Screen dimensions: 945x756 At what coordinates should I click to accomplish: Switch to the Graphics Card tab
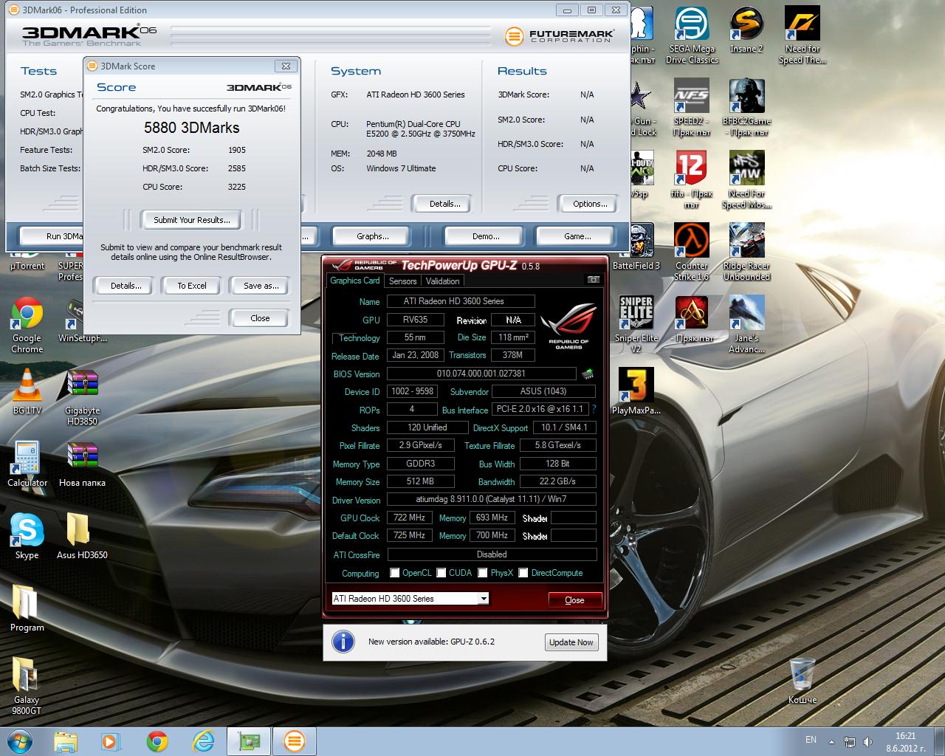[x=354, y=281]
